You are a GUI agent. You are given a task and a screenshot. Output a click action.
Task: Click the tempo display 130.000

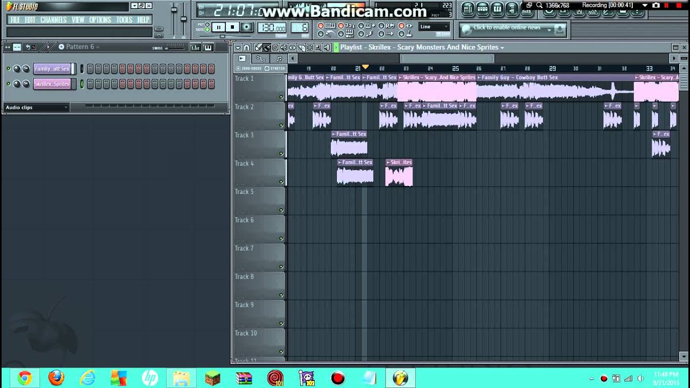coord(273,28)
